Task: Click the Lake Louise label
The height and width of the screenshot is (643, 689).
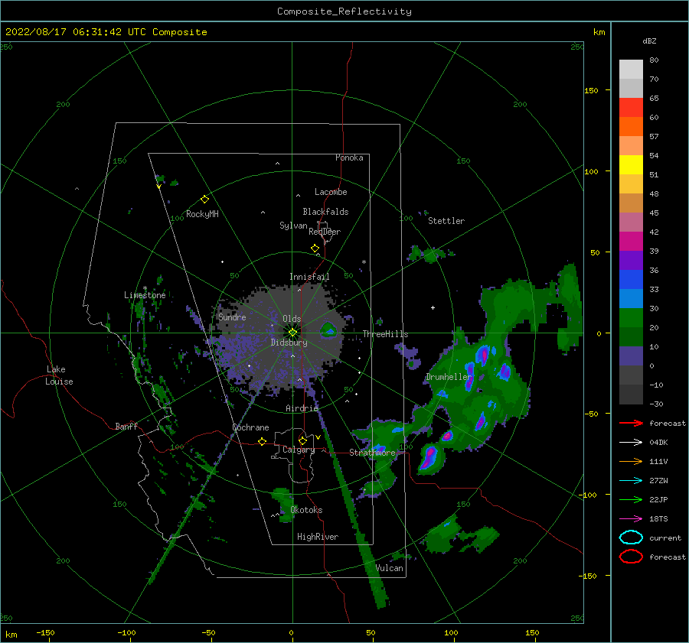Action: [59, 375]
